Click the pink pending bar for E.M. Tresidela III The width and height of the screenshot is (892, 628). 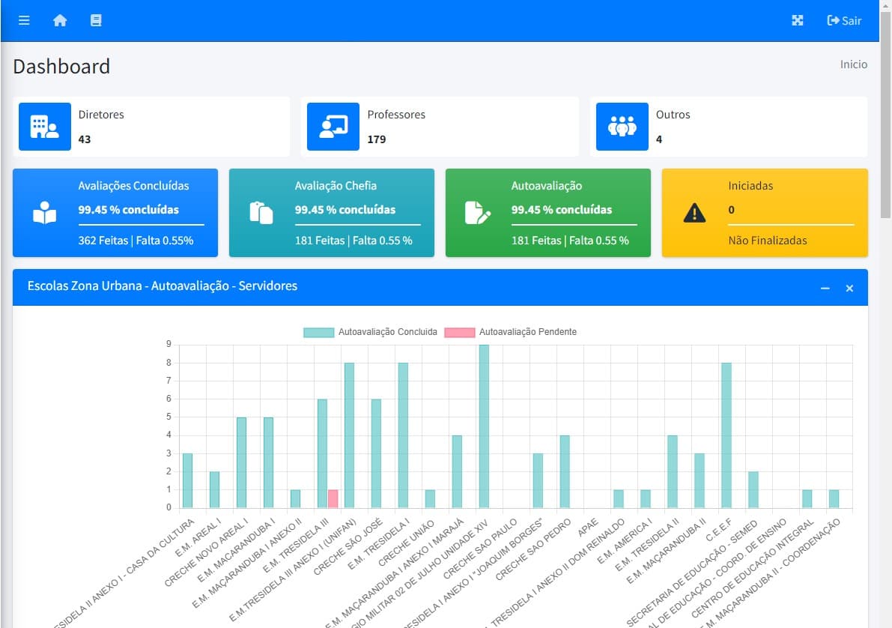[x=333, y=498]
